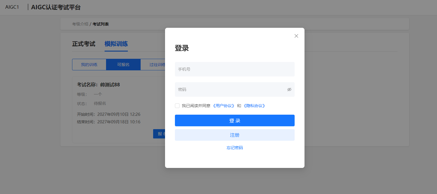Click the 报名 button on the exam card

(160, 134)
